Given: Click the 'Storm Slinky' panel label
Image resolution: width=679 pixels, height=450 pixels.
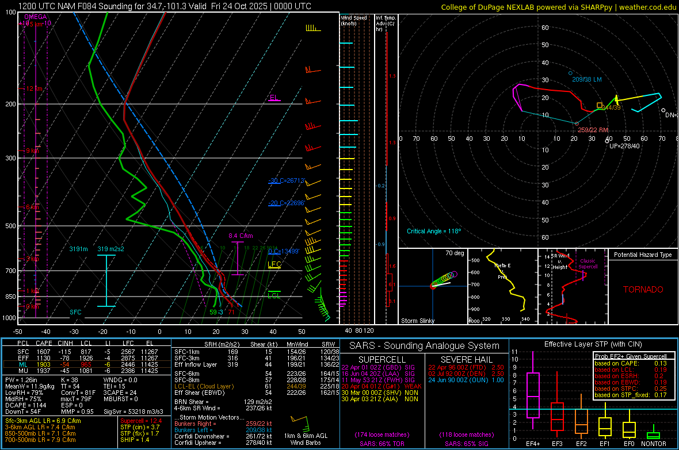Looking at the screenshot, I should click(417, 321).
